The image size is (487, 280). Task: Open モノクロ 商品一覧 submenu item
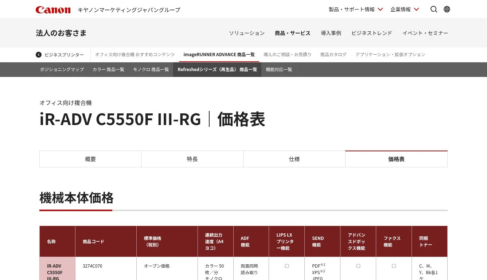click(151, 70)
